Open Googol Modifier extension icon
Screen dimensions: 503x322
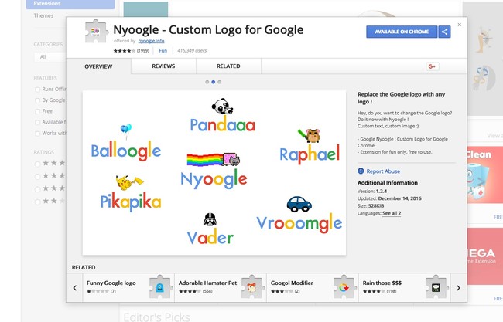(344, 287)
